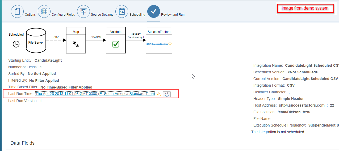The image size is (339, 151).
Task: Click the refresh button beside Last Run Time
Action: click(167, 94)
